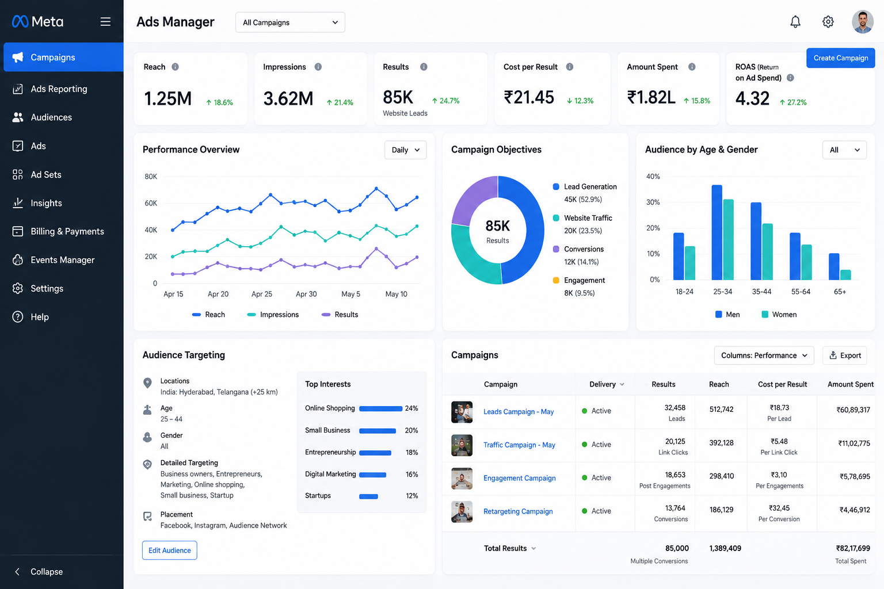The image size is (884, 589).
Task: Sort by the Delivery column chevron
Action: pyautogui.click(x=622, y=385)
